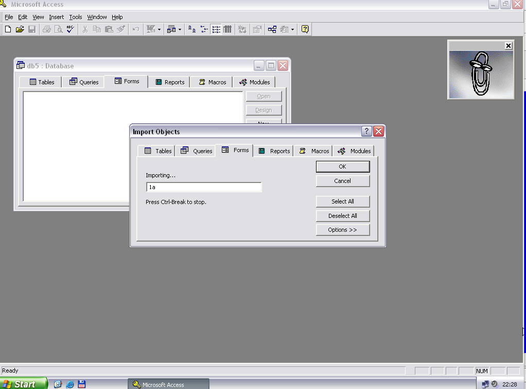Confirm import with the OK button
Image resolution: width=526 pixels, height=389 pixels.
click(342, 166)
